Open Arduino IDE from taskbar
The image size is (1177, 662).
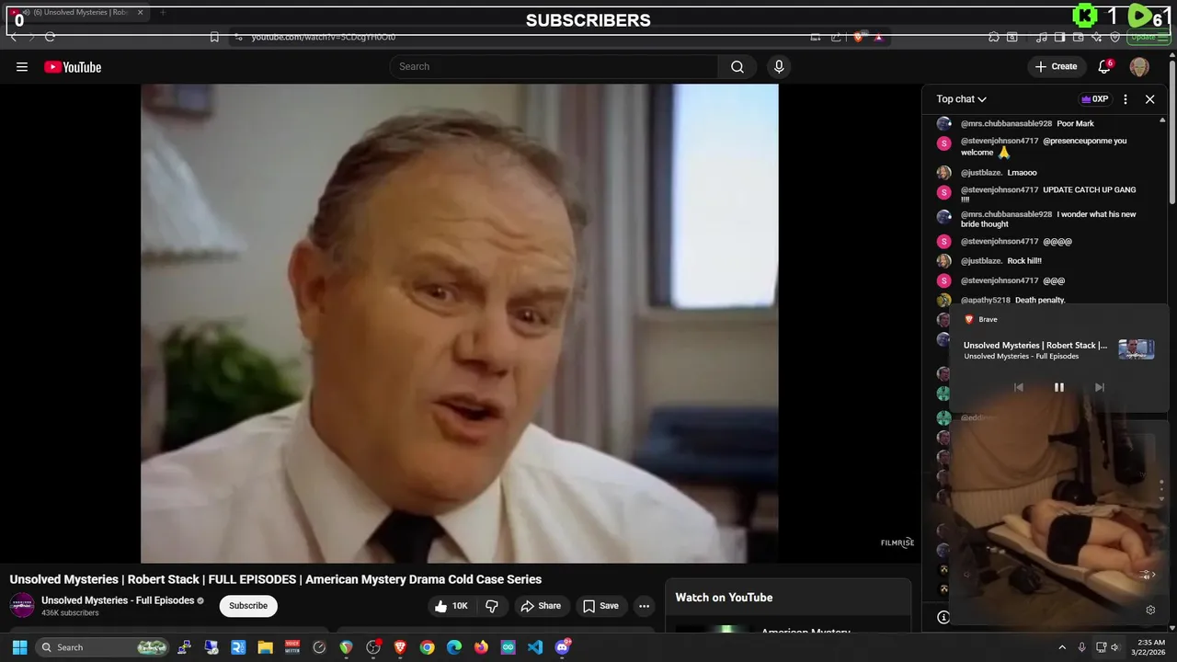509,647
